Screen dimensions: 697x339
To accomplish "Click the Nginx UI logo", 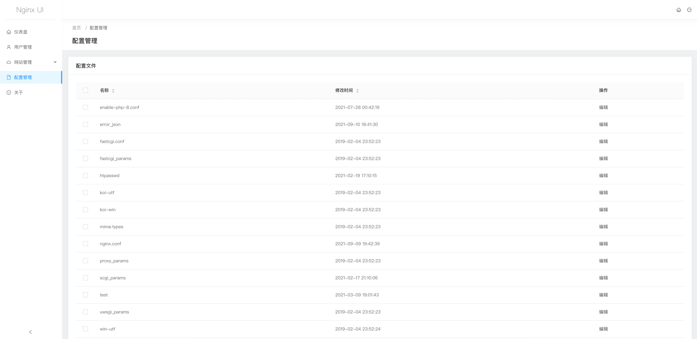I will click(30, 10).
